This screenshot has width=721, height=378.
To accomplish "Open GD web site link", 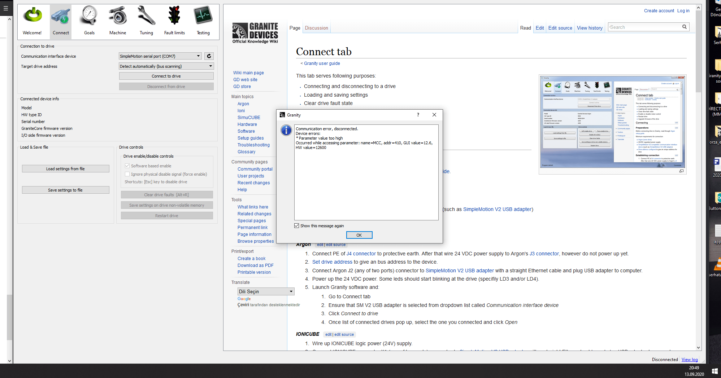I will [x=245, y=80].
